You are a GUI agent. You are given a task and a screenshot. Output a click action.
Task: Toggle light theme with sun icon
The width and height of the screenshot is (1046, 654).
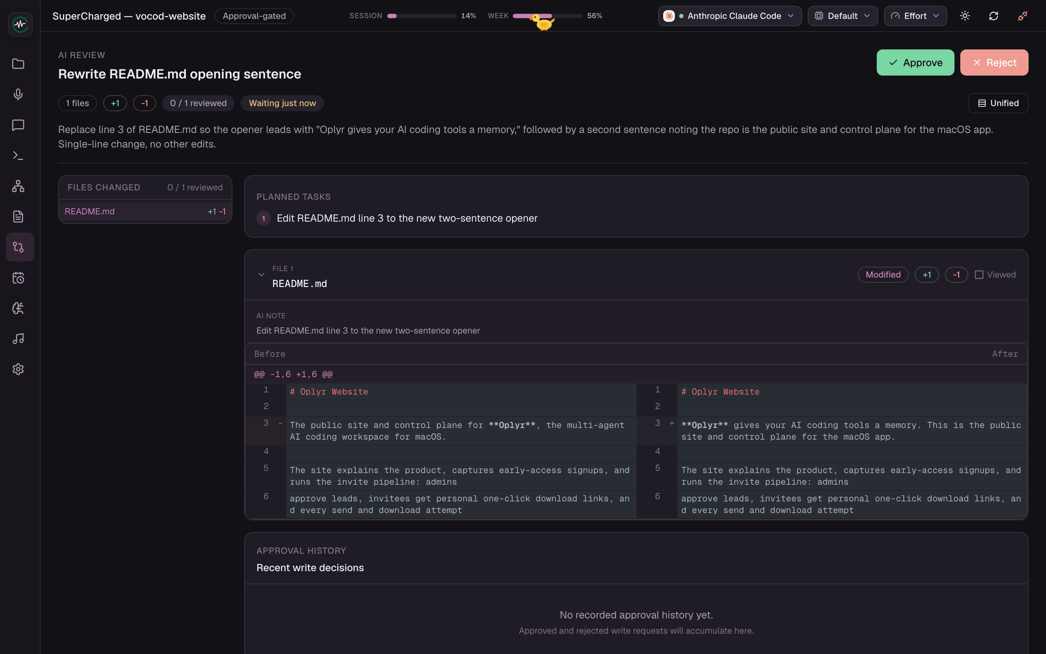[965, 16]
